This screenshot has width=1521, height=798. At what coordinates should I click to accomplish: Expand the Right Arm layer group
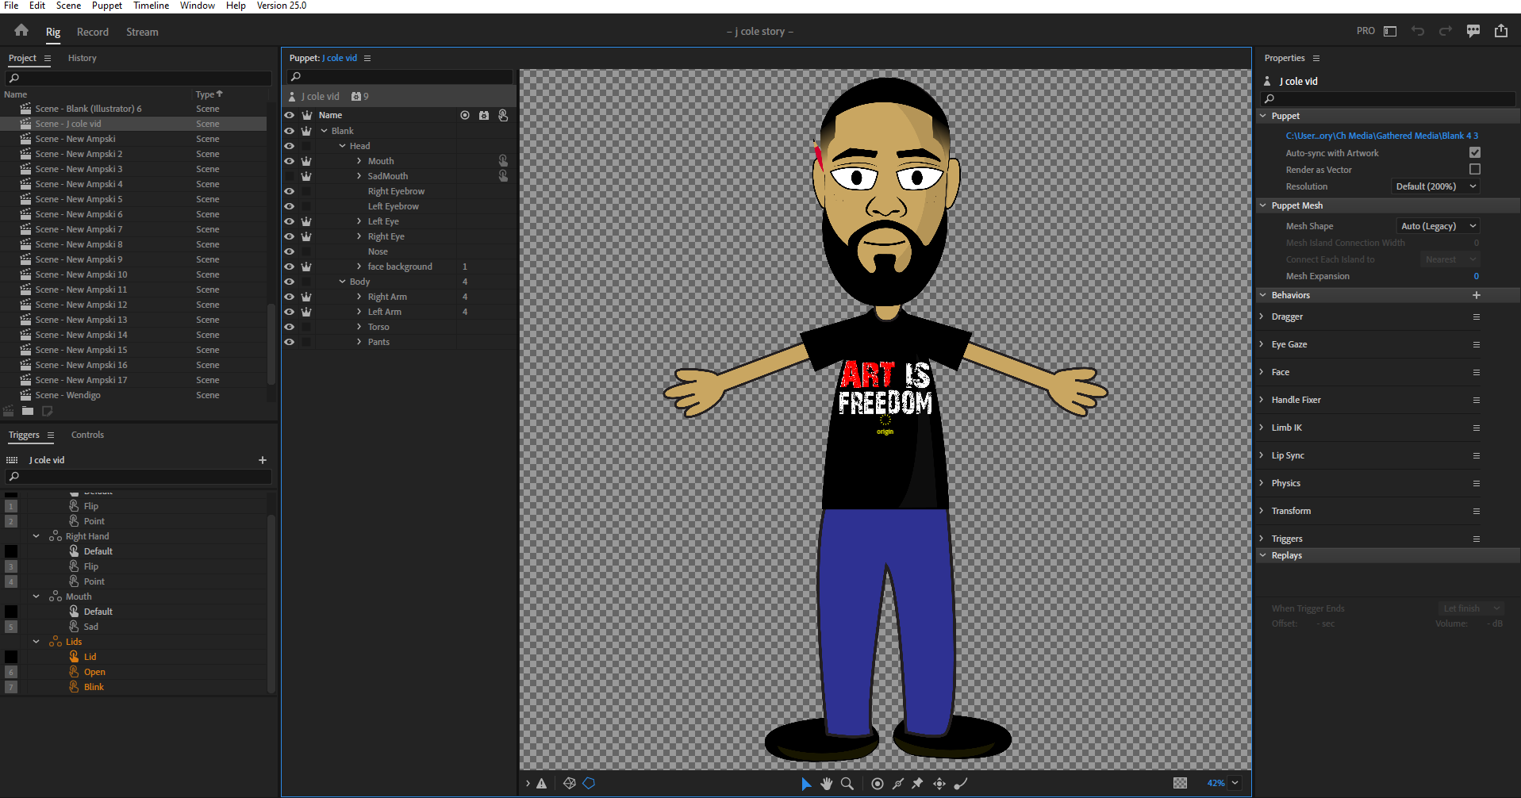(359, 297)
